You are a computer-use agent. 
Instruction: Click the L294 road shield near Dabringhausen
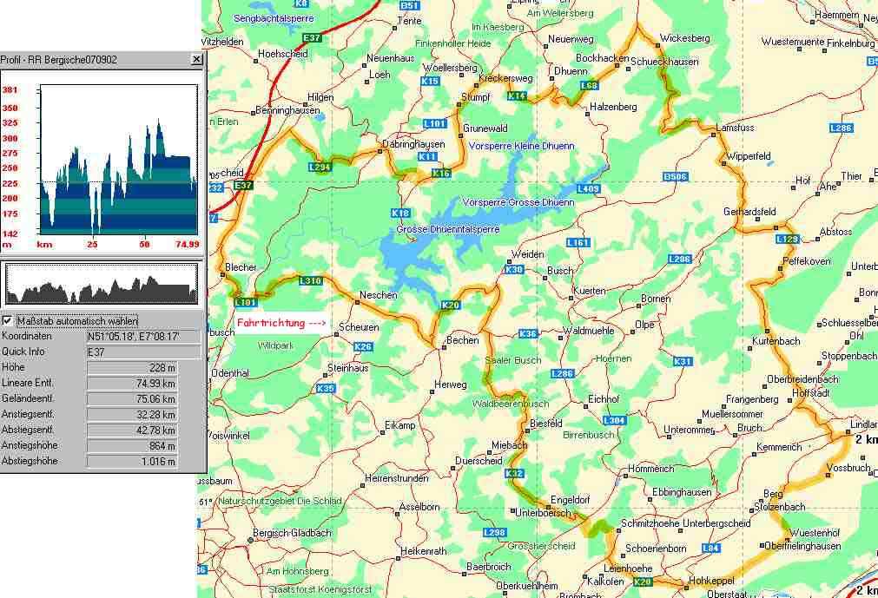(320, 167)
